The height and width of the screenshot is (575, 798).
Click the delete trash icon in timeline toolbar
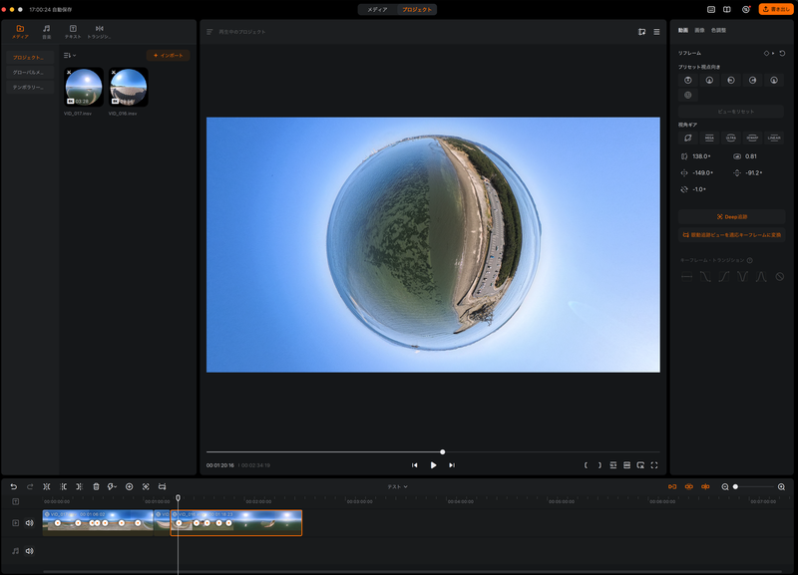96,486
